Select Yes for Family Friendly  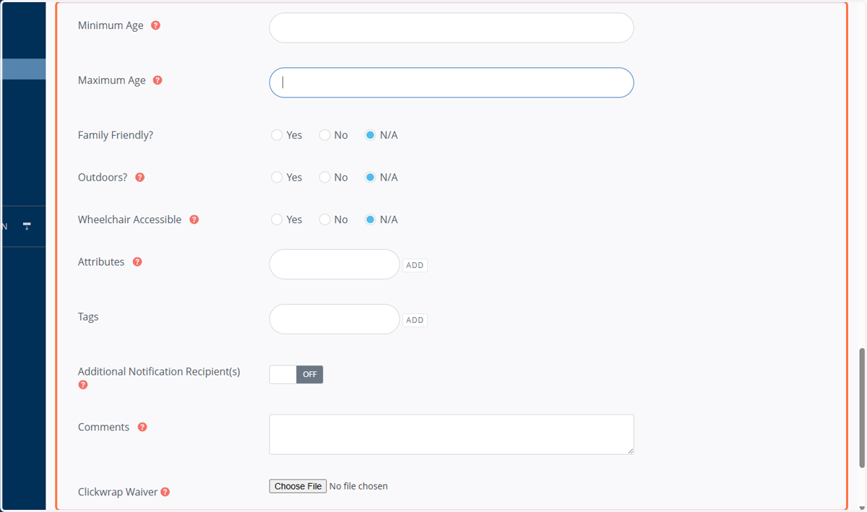point(277,135)
